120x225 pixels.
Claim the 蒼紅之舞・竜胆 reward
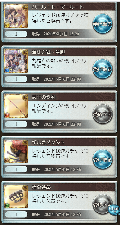(102, 69)
